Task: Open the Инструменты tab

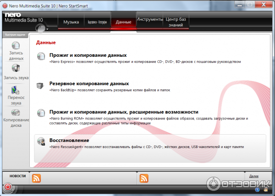Action: [x=149, y=20]
